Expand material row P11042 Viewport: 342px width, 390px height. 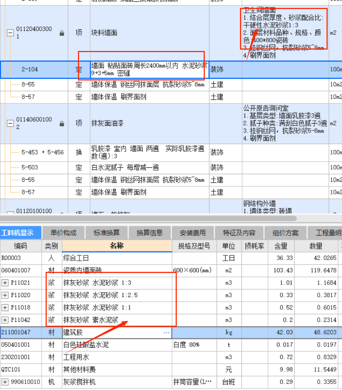pos(5,320)
